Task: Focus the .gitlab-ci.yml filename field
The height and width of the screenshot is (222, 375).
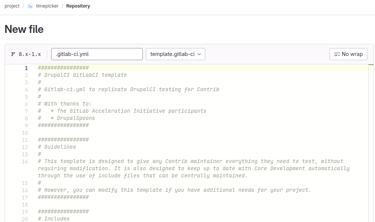Action: (x=97, y=54)
